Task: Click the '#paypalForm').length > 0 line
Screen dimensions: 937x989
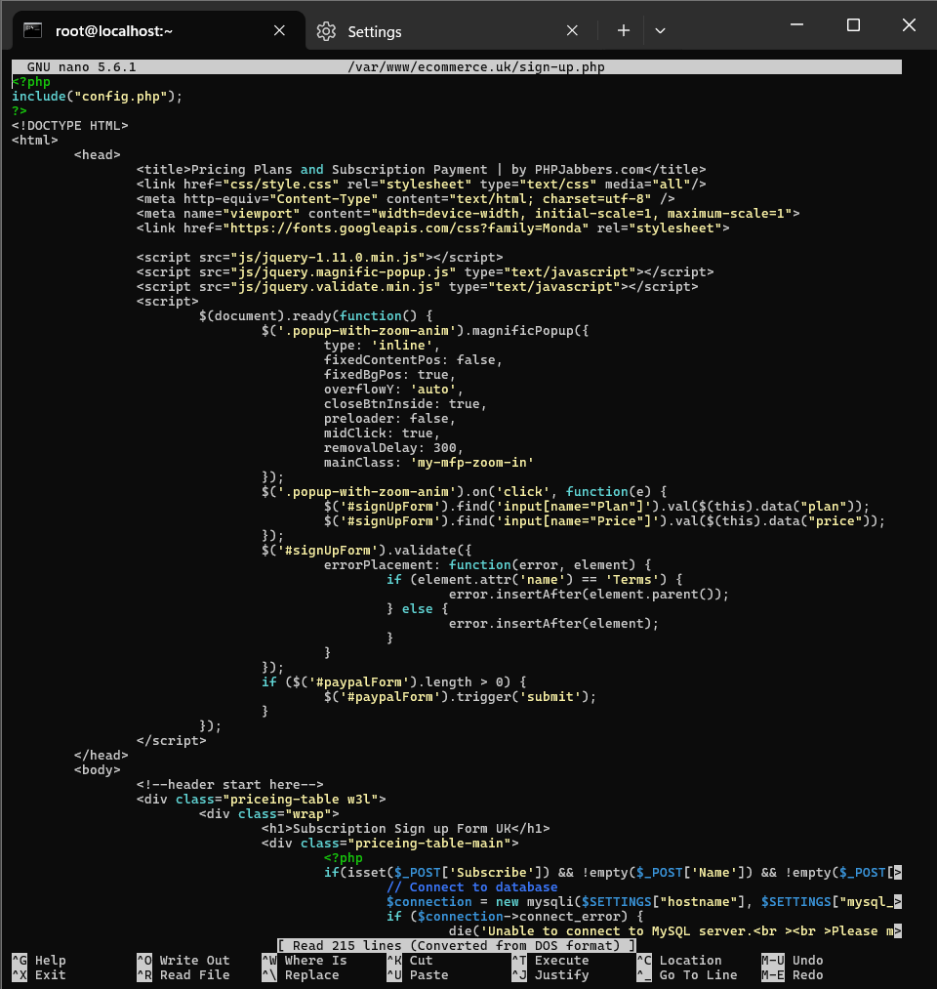Action: pos(393,681)
